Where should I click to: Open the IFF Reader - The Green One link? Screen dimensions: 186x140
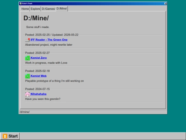click(49, 40)
